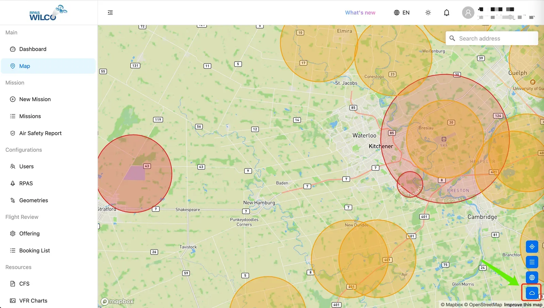544x308 pixels.
Task: Open New Mission in the sidebar
Action: [48, 99]
